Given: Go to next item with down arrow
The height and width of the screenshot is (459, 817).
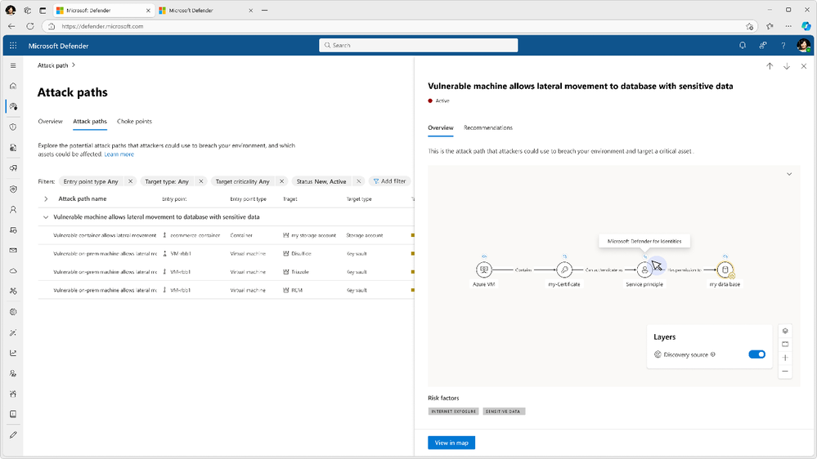Looking at the screenshot, I should [x=787, y=66].
